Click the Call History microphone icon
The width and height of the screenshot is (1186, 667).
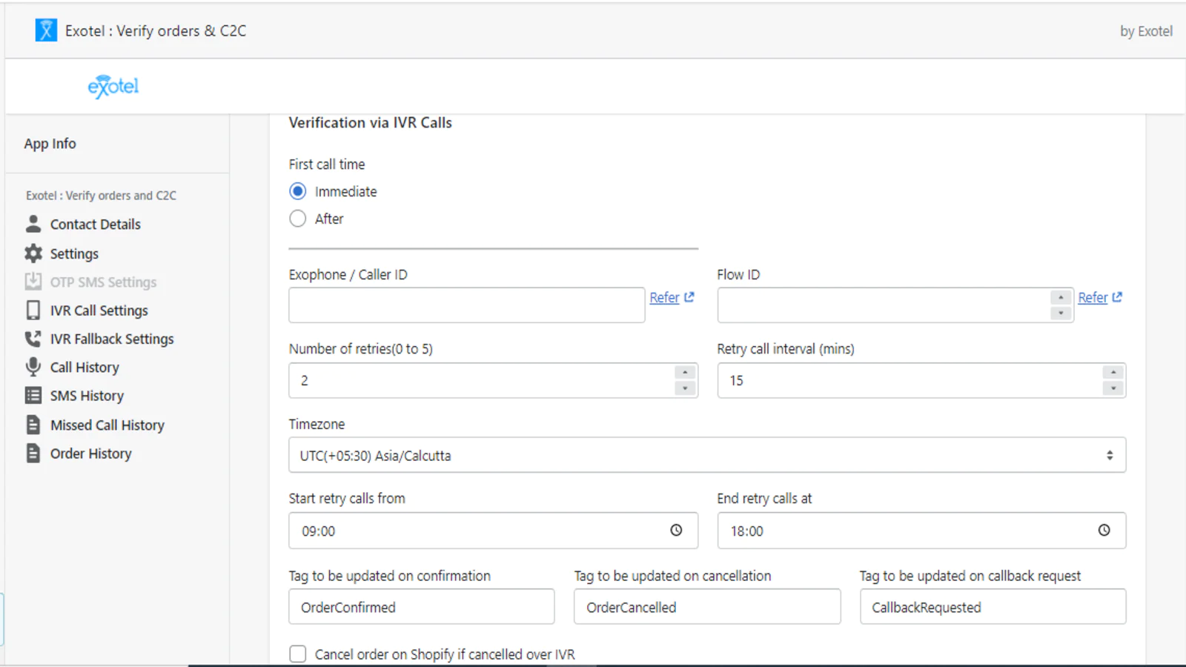33,367
